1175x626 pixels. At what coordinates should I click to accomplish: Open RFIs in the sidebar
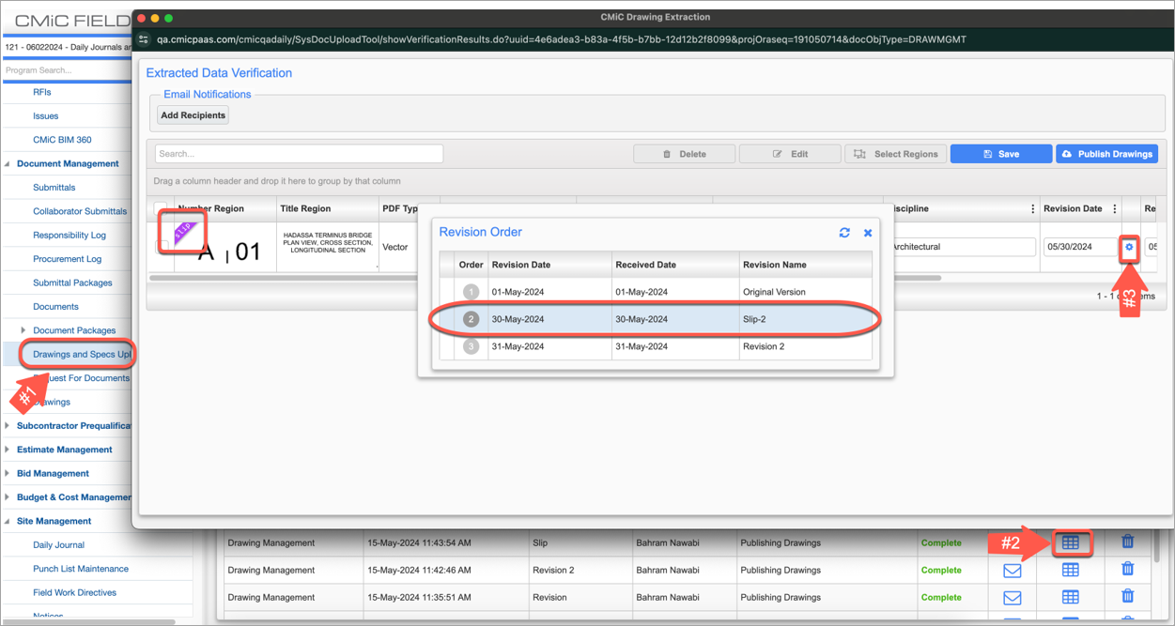click(42, 93)
